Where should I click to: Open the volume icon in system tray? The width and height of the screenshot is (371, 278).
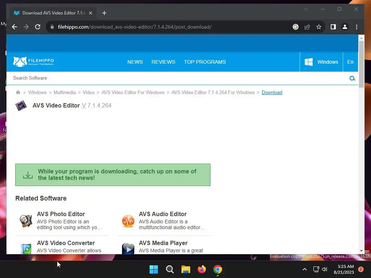click(325, 269)
